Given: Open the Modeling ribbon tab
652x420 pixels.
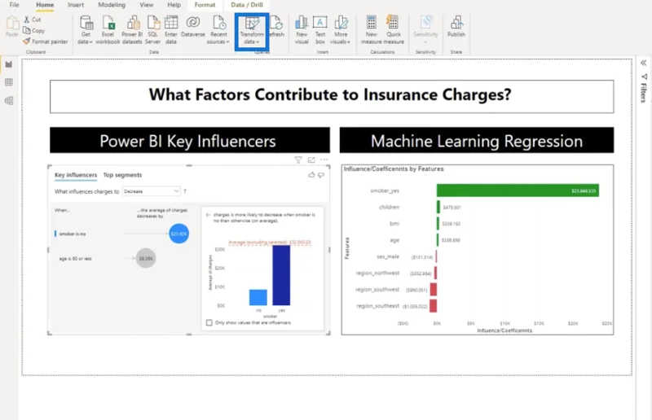Looking at the screenshot, I should (x=112, y=5).
